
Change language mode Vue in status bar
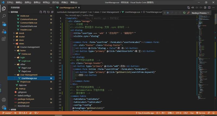pyautogui.click(x=192, y=113)
